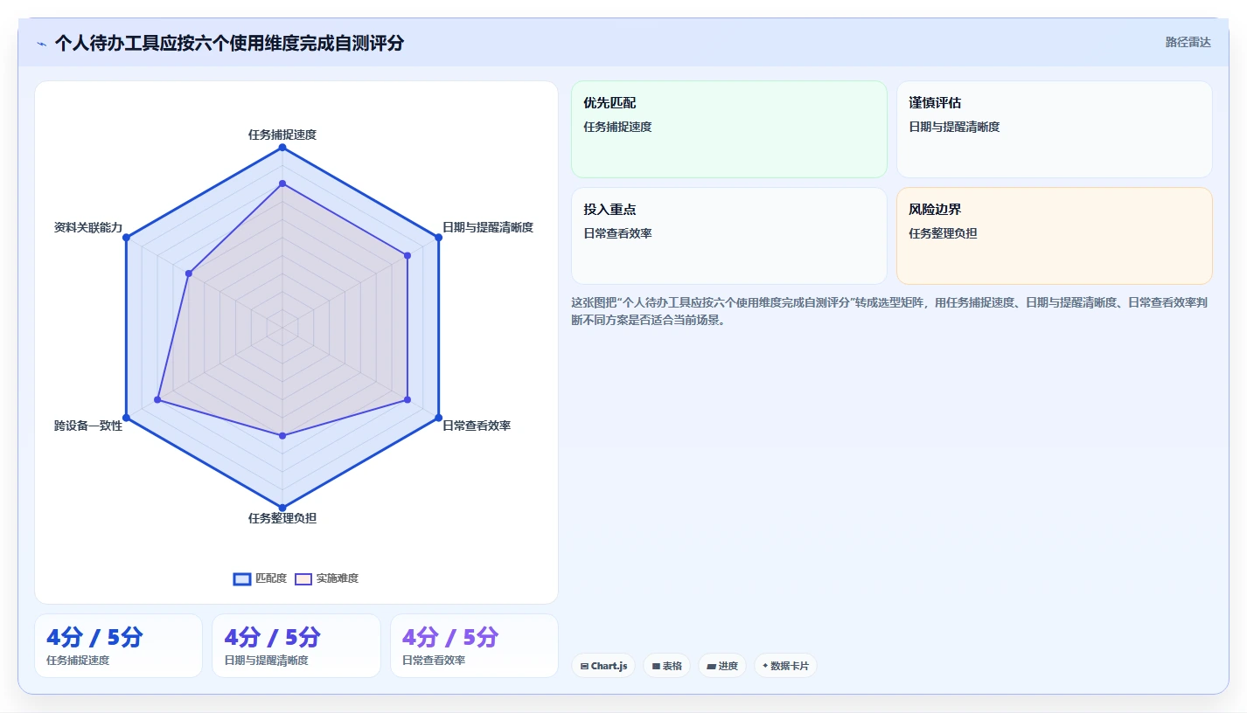Click the 资料关联能力 axis label on radar chart

pos(88,227)
